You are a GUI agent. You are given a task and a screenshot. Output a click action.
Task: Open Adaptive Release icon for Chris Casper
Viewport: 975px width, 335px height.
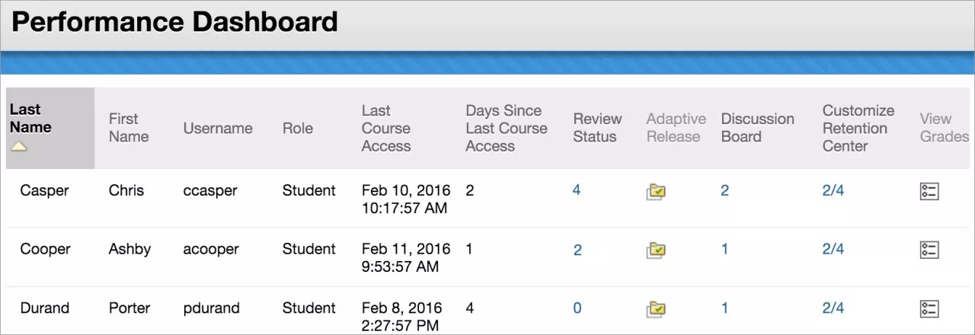click(x=656, y=192)
